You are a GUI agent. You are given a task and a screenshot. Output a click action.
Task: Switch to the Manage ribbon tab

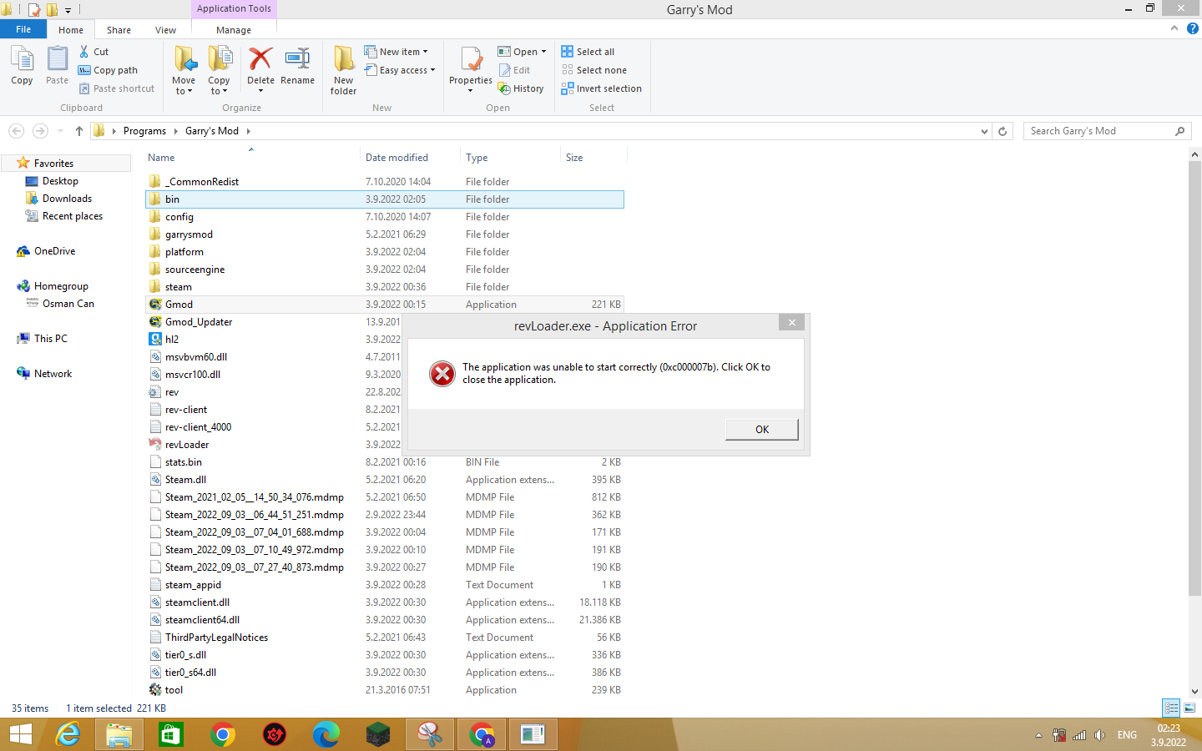pyautogui.click(x=234, y=30)
